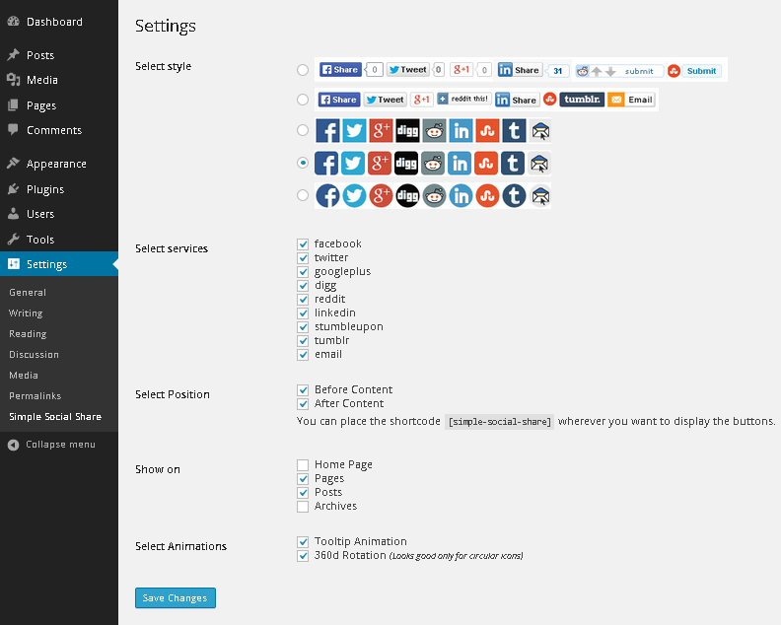Open the Simple Social Share link
Viewport: 781px width, 625px height.
[x=55, y=416]
